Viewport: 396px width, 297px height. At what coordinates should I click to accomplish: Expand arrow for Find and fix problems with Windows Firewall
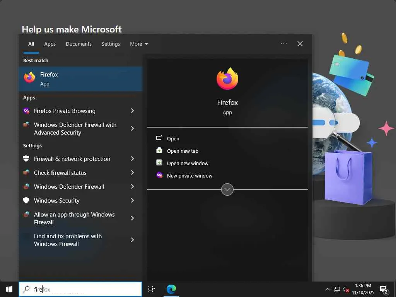coord(132,240)
